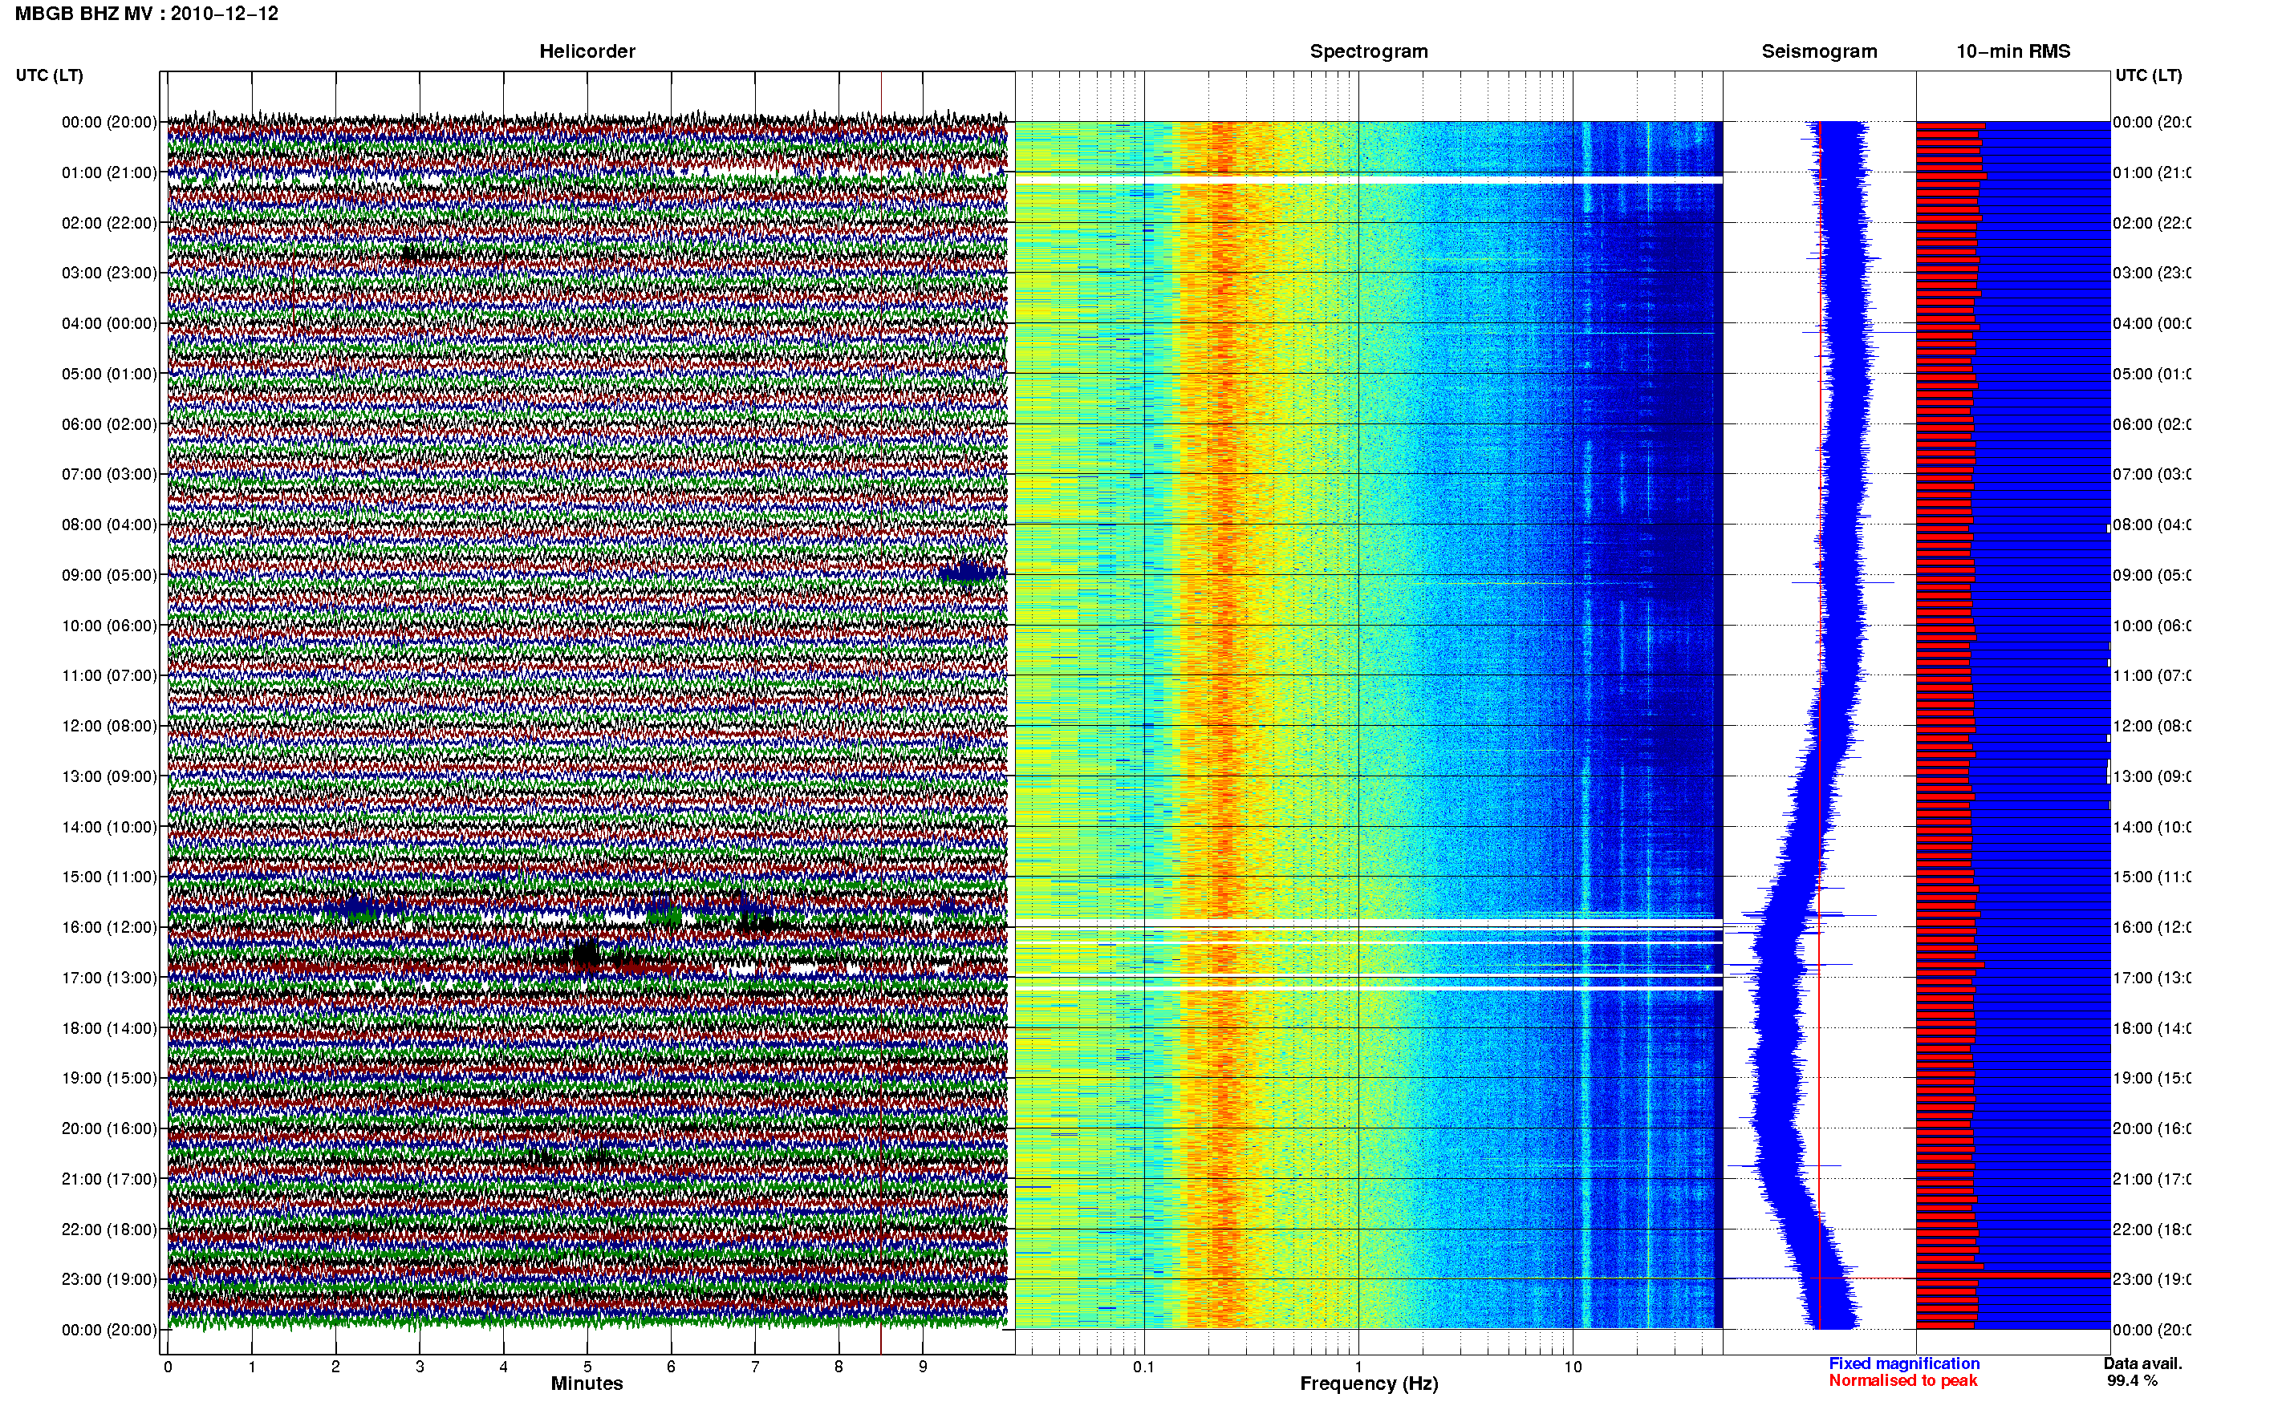Click the '3' tick on the Minutes axis
Viewport: 2282px width, 1426px height.
[419, 1367]
